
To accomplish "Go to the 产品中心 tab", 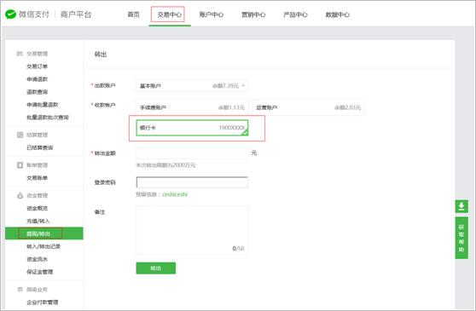I will click(x=295, y=14).
